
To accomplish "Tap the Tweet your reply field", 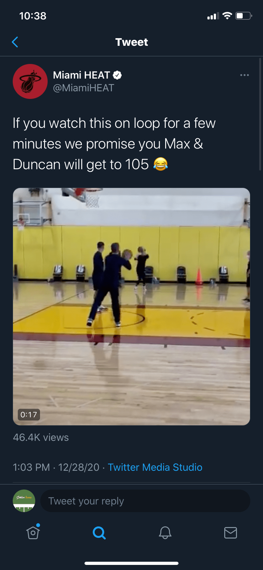I will (145, 501).
